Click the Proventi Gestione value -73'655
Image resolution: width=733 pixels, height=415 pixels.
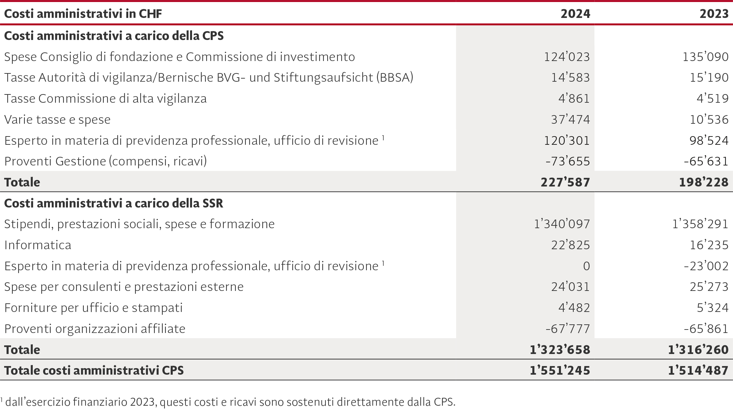pyautogui.click(x=568, y=161)
